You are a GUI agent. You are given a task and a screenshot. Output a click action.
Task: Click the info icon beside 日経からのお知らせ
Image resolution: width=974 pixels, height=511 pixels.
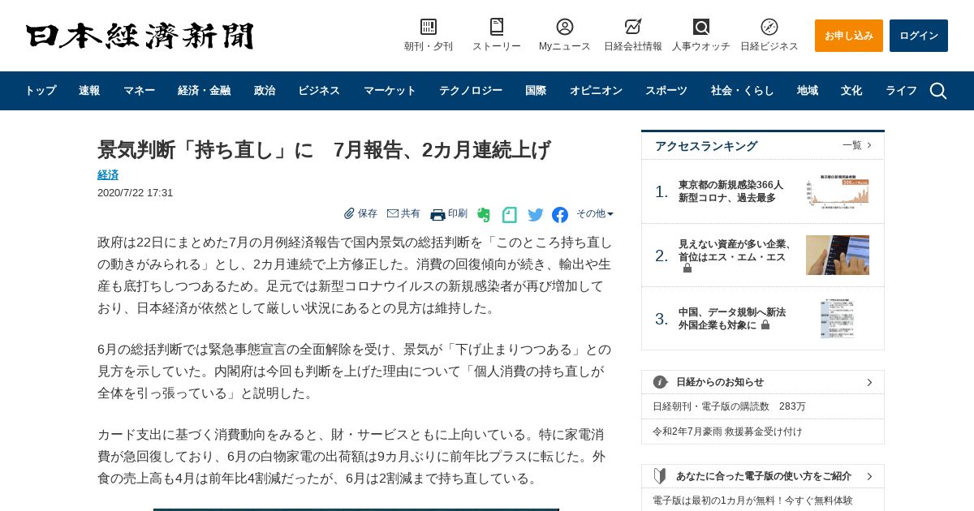(x=661, y=382)
